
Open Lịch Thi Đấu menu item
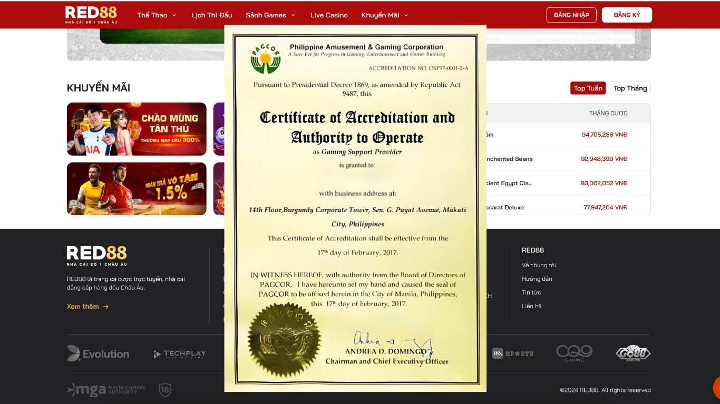[x=211, y=15]
